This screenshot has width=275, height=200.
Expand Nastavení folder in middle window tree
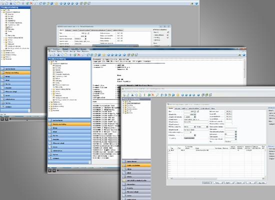49,110
